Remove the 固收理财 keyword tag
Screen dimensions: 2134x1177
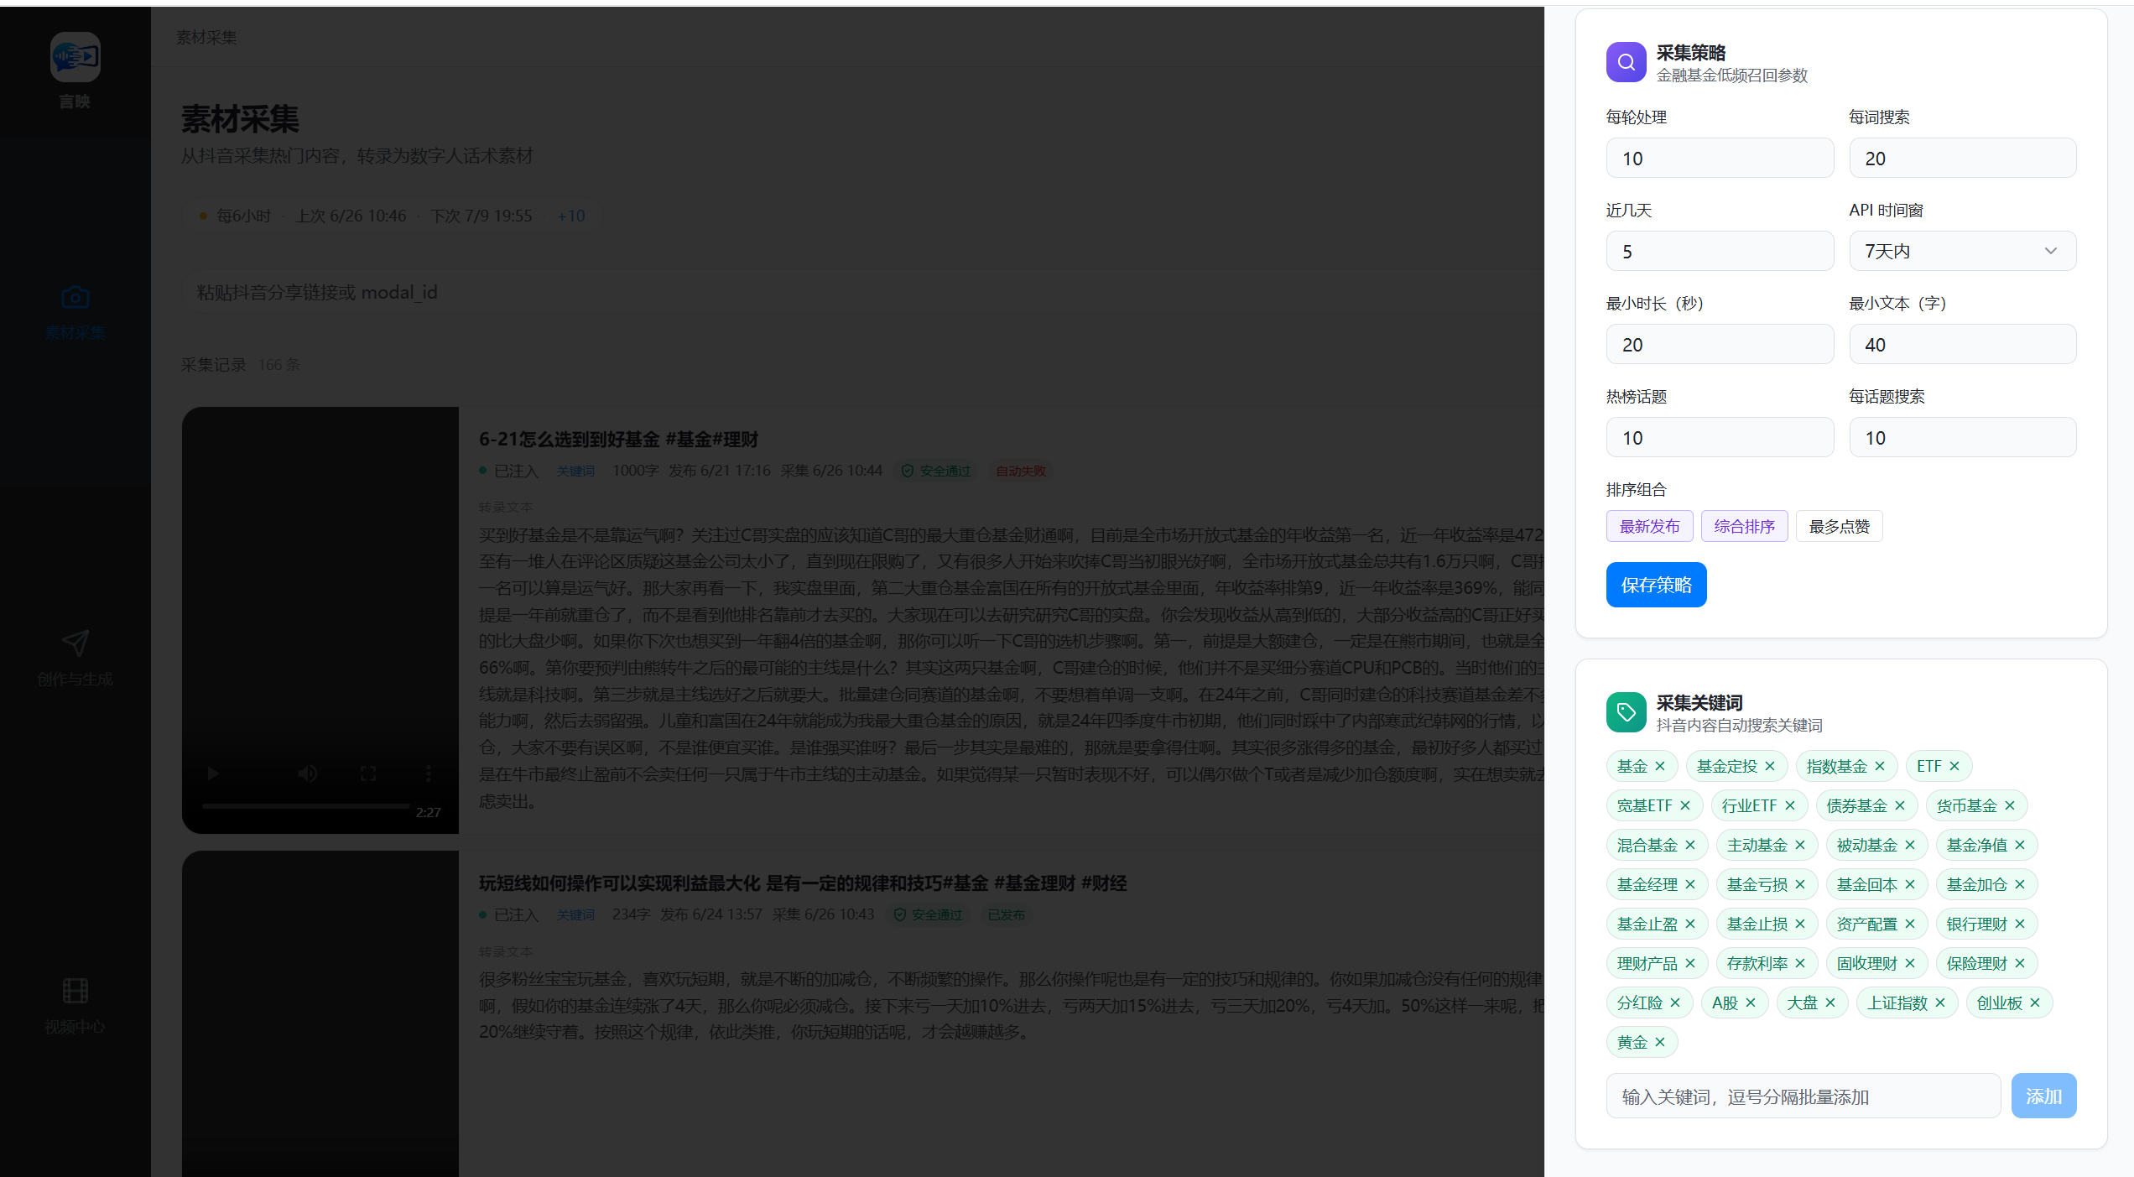pos(1909,963)
